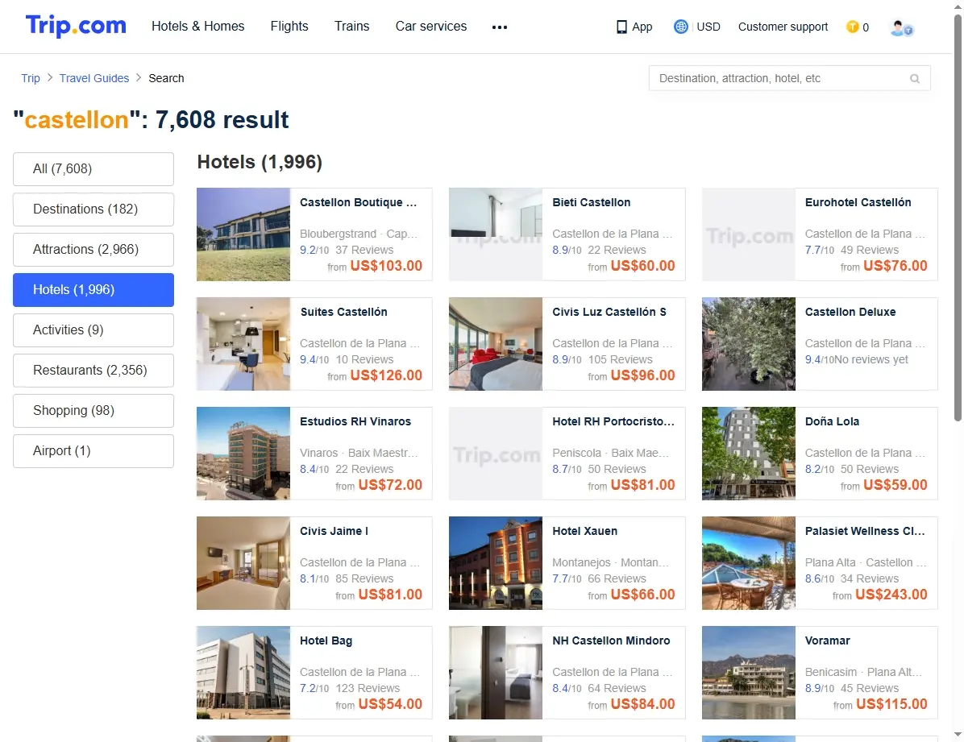Open Voramar hotel photo
The width and height of the screenshot is (964, 742).
(748, 673)
